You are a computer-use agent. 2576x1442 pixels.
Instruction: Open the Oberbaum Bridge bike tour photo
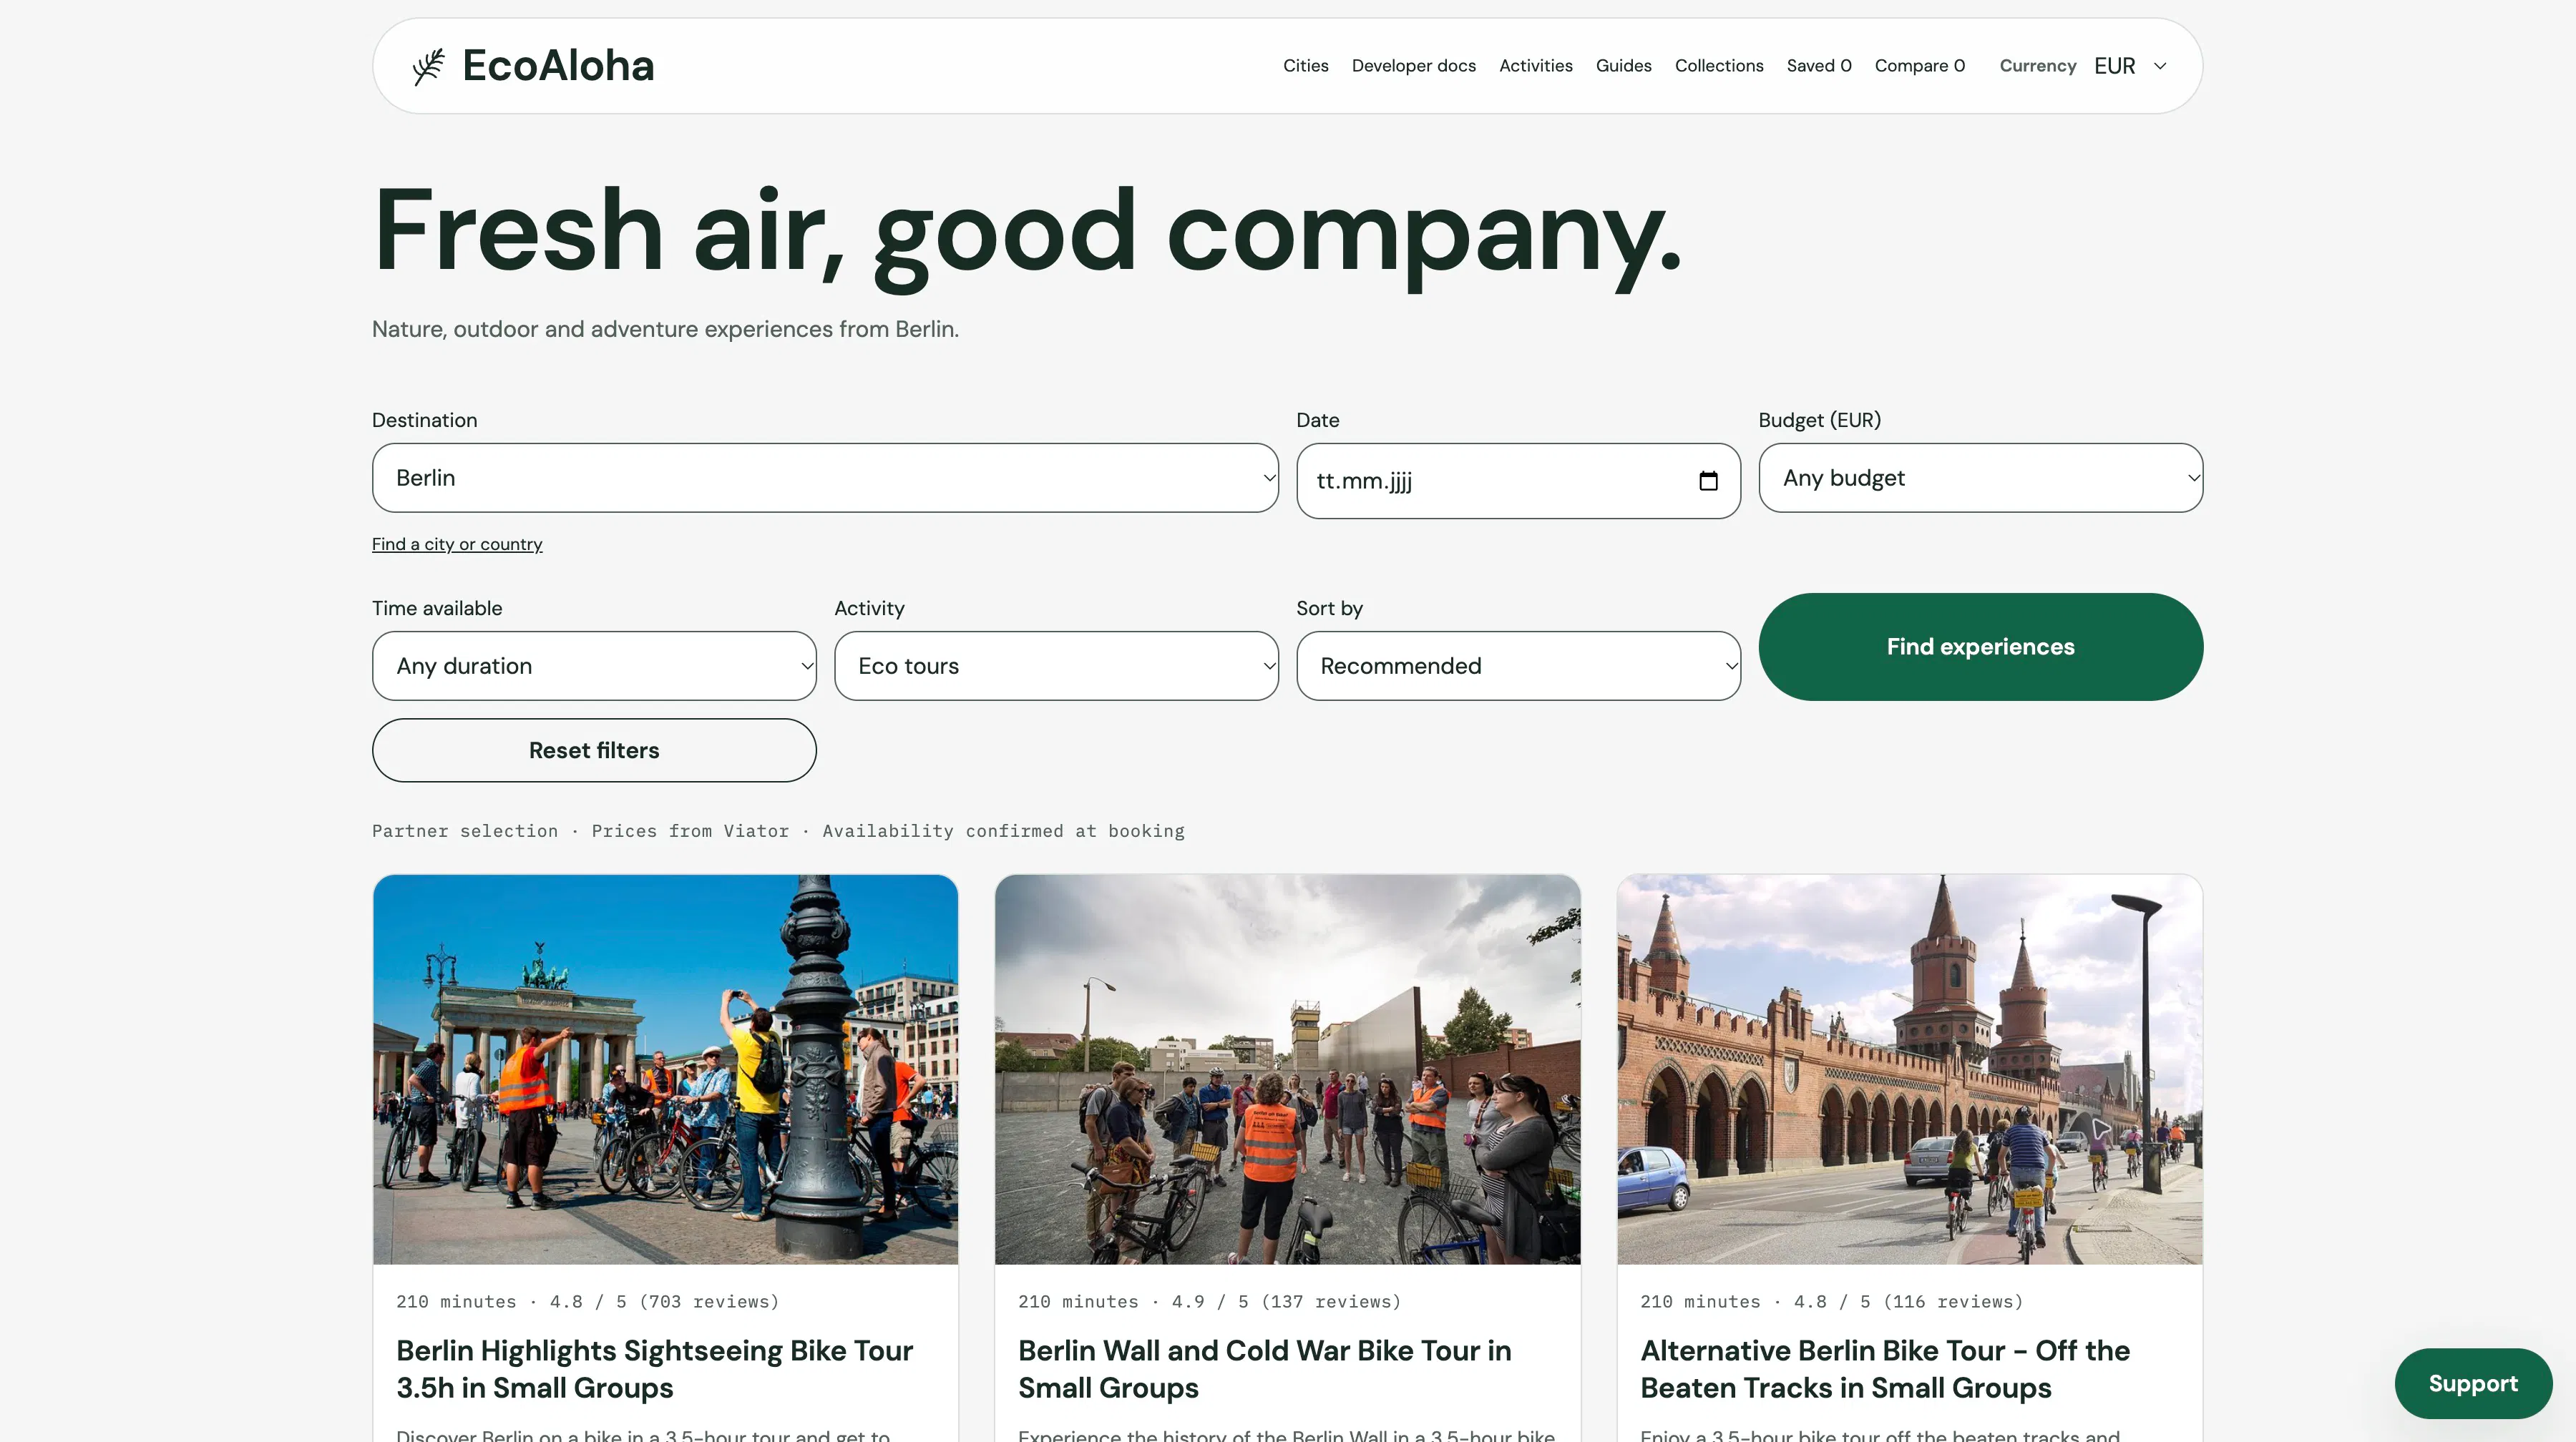(1909, 1069)
